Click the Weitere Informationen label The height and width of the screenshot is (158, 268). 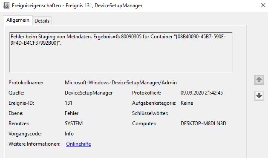click(35, 144)
